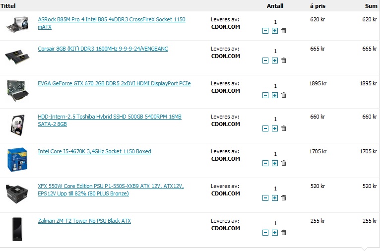Trash the EVGA GeForce GTX 670 item
The height and width of the screenshot is (251, 383).
click(284, 95)
